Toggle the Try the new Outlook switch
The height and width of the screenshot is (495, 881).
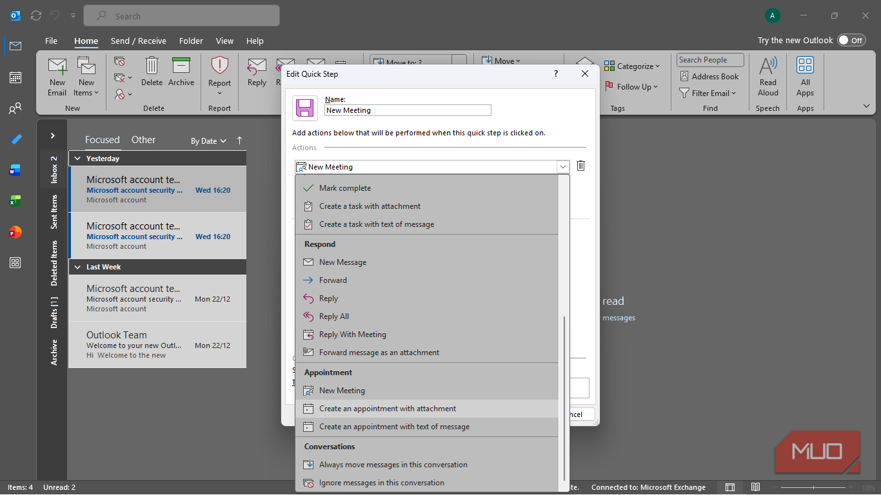(851, 40)
